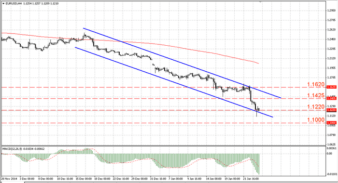
Task: Click 1.2285 on the price scale
Action: [331, 49]
